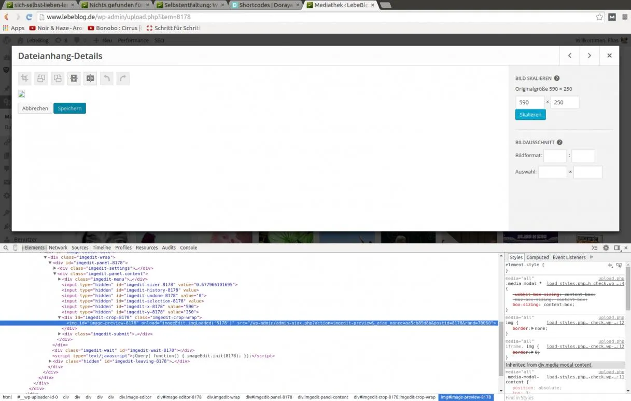This screenshot has height=401, width=631.
Task: Select div.image-editor in breadcrumb bar
Action: point(135,397)
